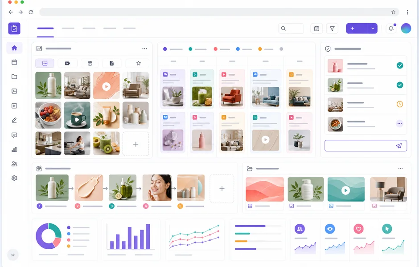
Task: Open the notifications bell
Action: (391, 28)
